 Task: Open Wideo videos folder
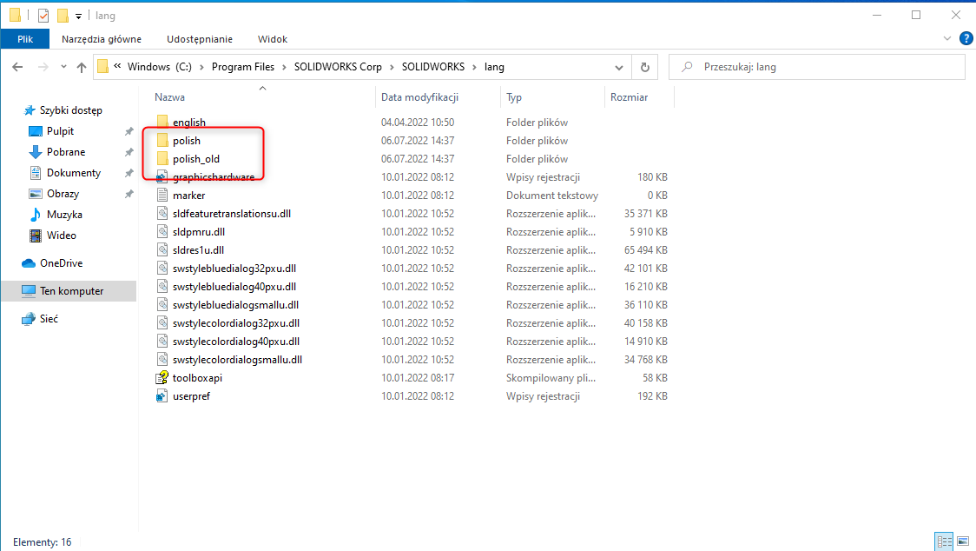[x=61, y=236]
